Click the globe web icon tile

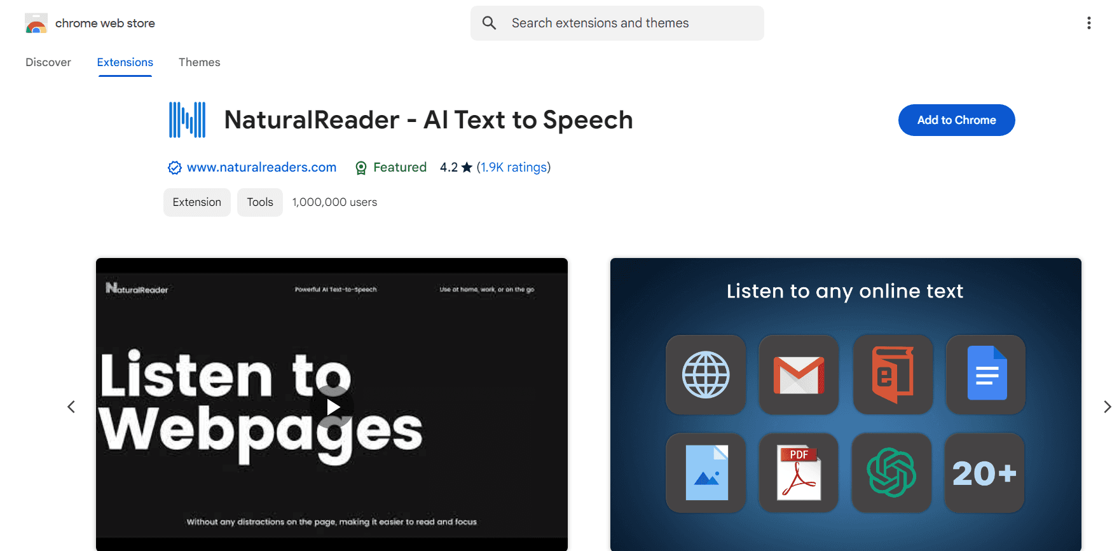[706, 375]
